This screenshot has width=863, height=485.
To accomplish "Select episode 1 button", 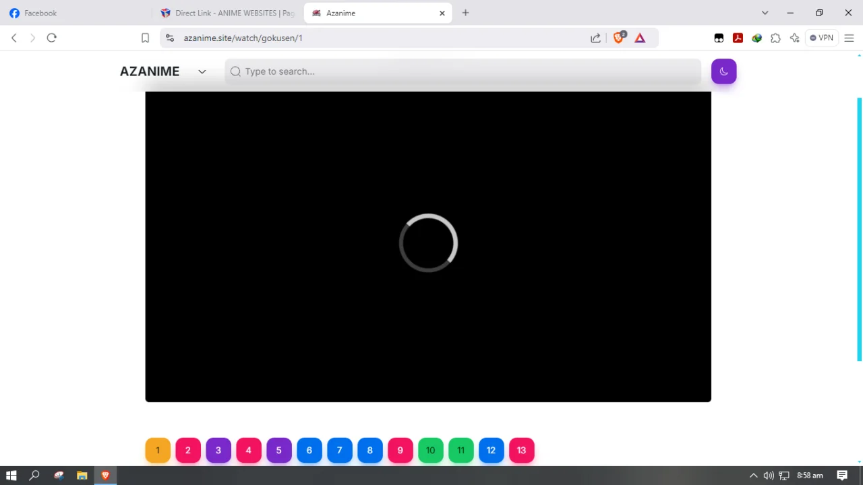I will pos(158,450).
